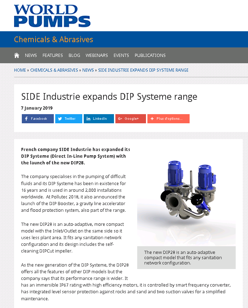Screen dimensions: 248x308
Task: Click the Facebook icon on share button
Action: pos(27,119)
